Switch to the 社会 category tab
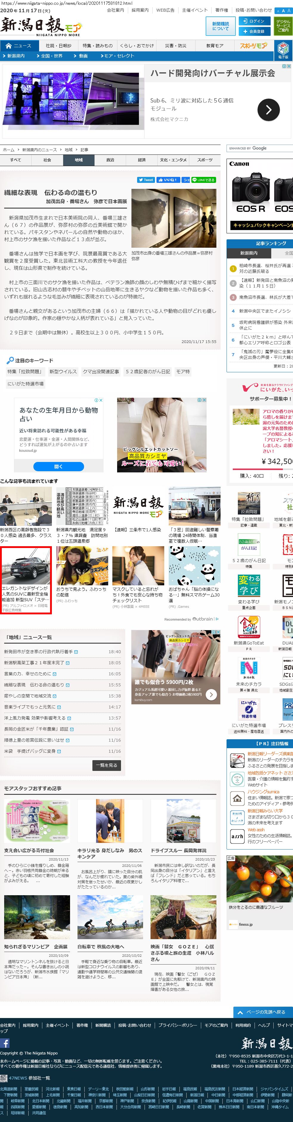Screen dimensions: 293x1122 pyautogui.click(x=47, y=160)
